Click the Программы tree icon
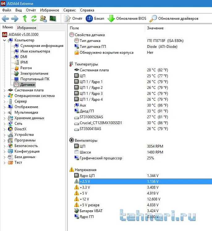Screen dimensions: 212x231 [10, 140]
